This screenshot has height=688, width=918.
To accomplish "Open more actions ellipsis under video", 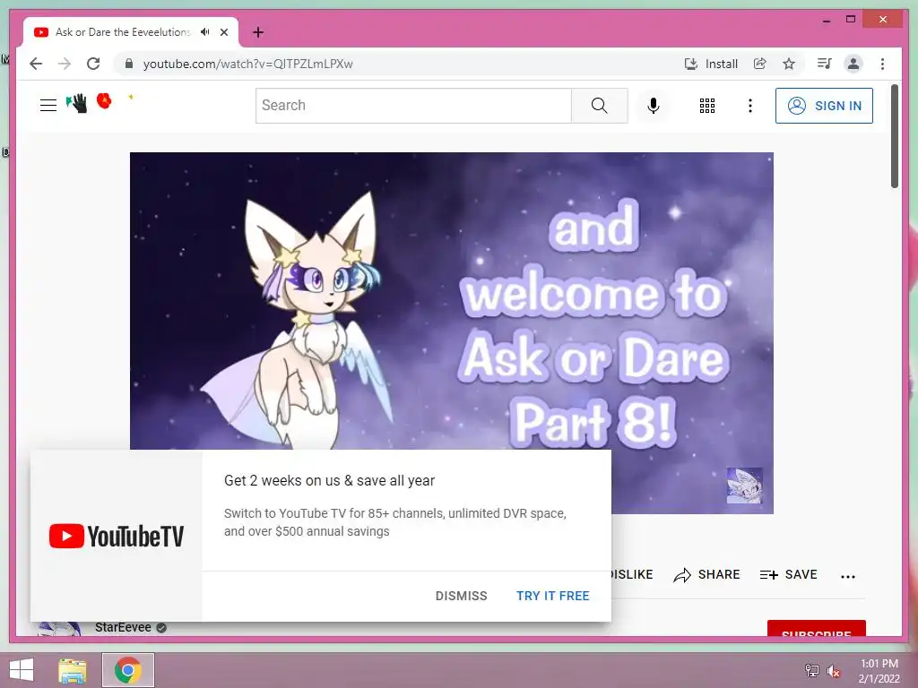I will tap(848, 576).
